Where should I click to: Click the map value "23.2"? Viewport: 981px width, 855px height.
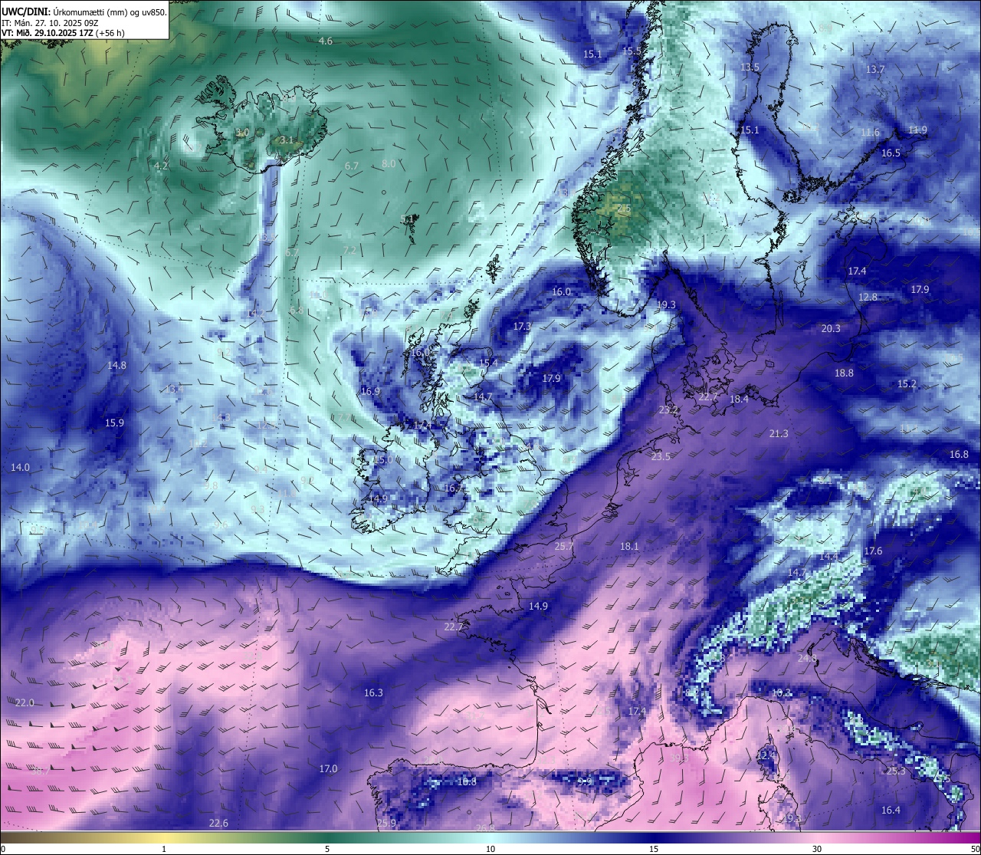coord(668,410)
